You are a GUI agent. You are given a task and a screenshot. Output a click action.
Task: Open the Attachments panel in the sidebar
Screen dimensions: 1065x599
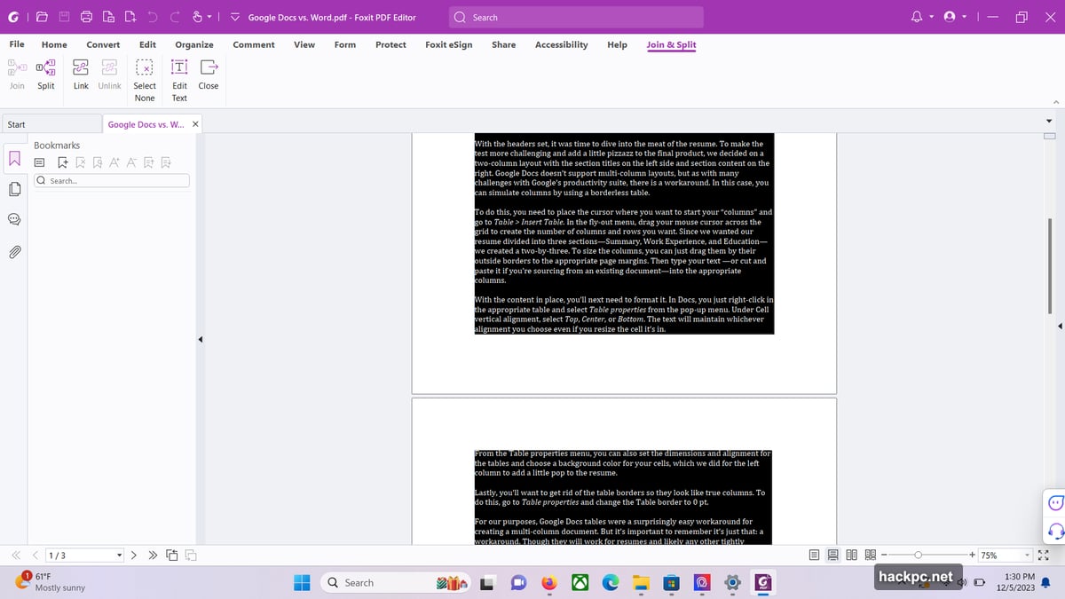[14, 252]
